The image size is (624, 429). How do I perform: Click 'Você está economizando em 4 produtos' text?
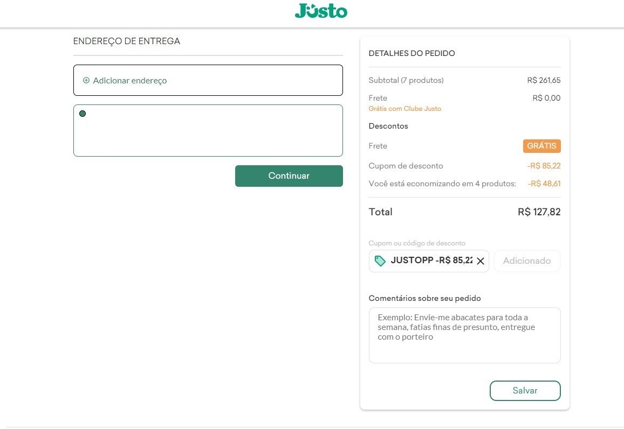442,184
